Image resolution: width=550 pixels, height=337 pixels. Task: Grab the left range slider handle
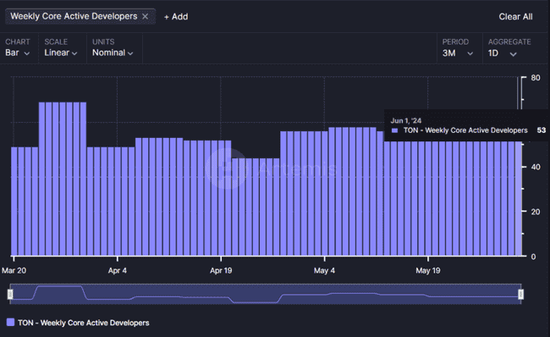(x=10, y=294)
